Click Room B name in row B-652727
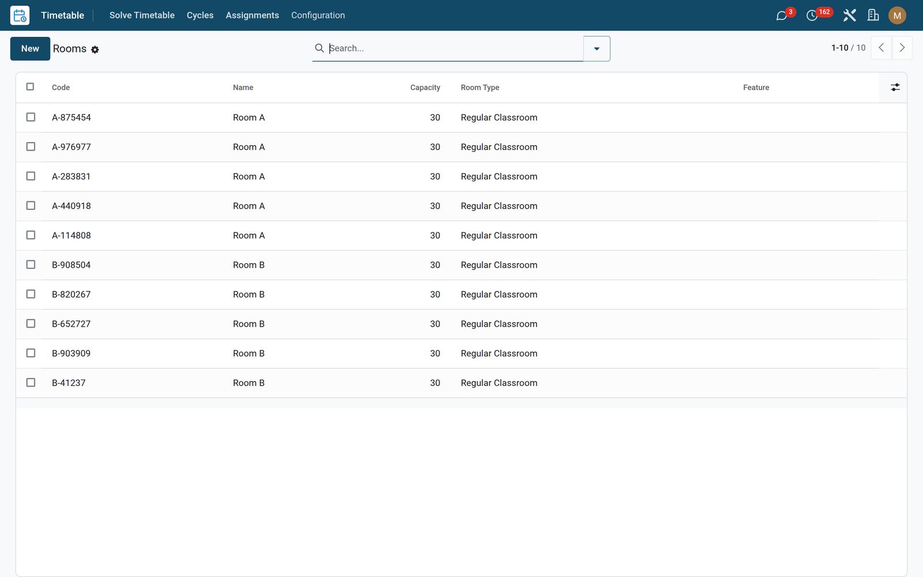923x577 pixels. pos(249,324)
